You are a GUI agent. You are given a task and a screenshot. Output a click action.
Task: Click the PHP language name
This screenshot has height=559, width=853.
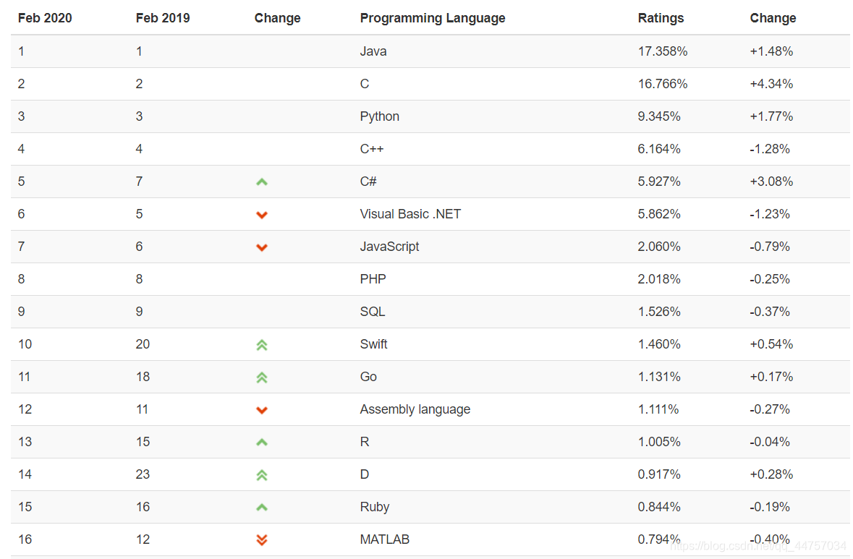(x=373, y=279)
